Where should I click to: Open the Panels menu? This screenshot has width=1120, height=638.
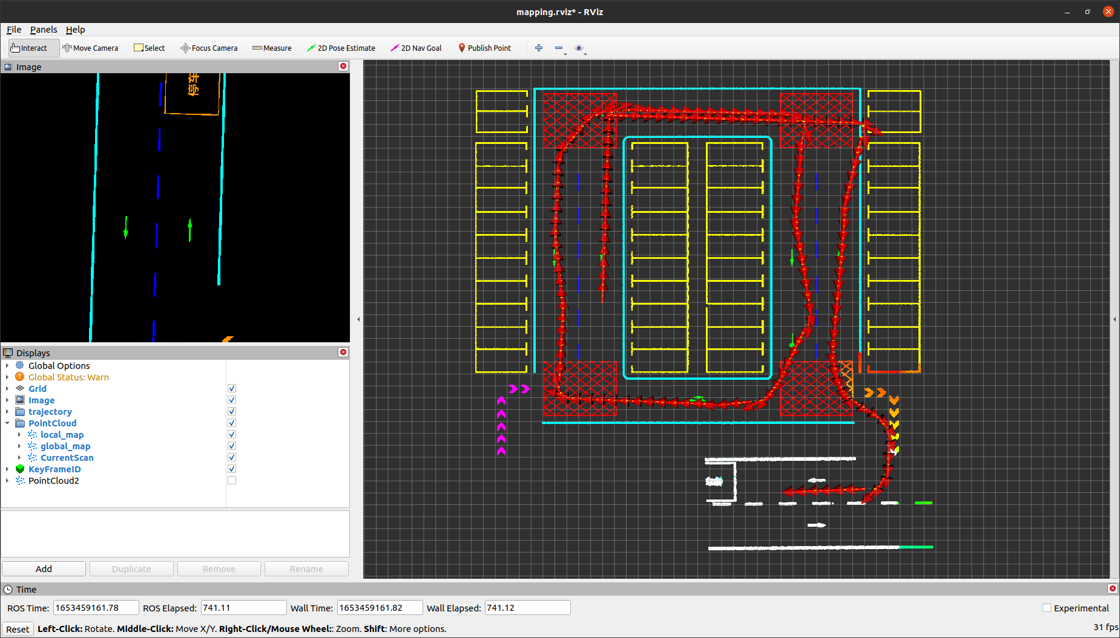[x=44, y=29]
